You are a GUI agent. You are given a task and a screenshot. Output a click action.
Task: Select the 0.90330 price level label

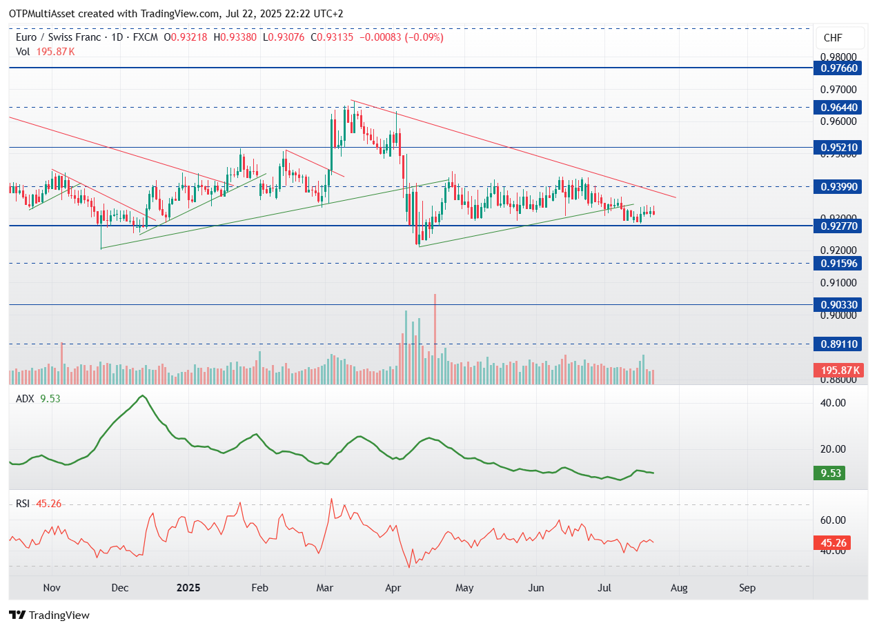(838, 304)
